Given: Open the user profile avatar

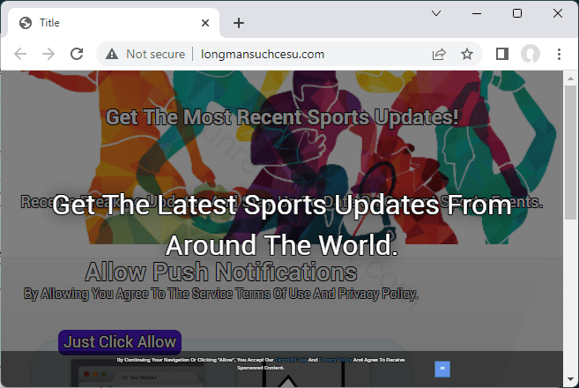Looking at the screenshot, I should (x=530, y=54).
